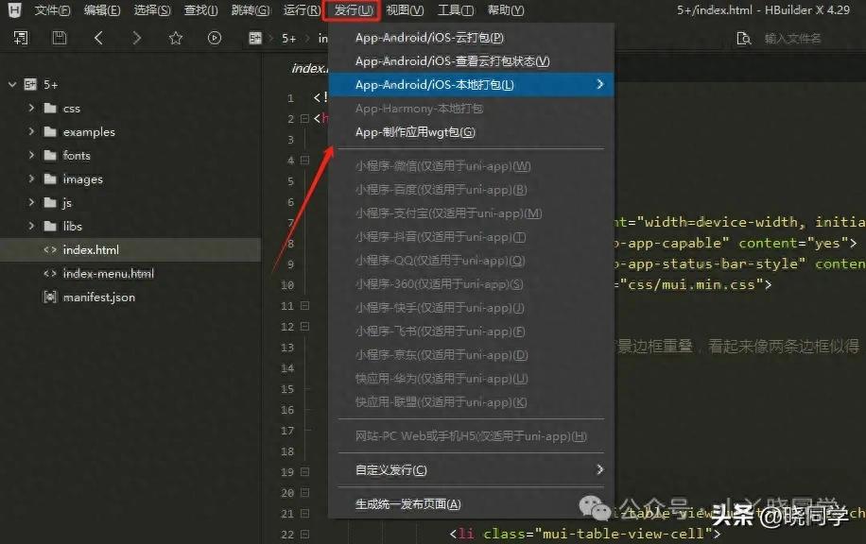The width and height of the screenshot is (866, 544).
Task: Click line number 10 in gutter
Action: [x=287, y=285]
